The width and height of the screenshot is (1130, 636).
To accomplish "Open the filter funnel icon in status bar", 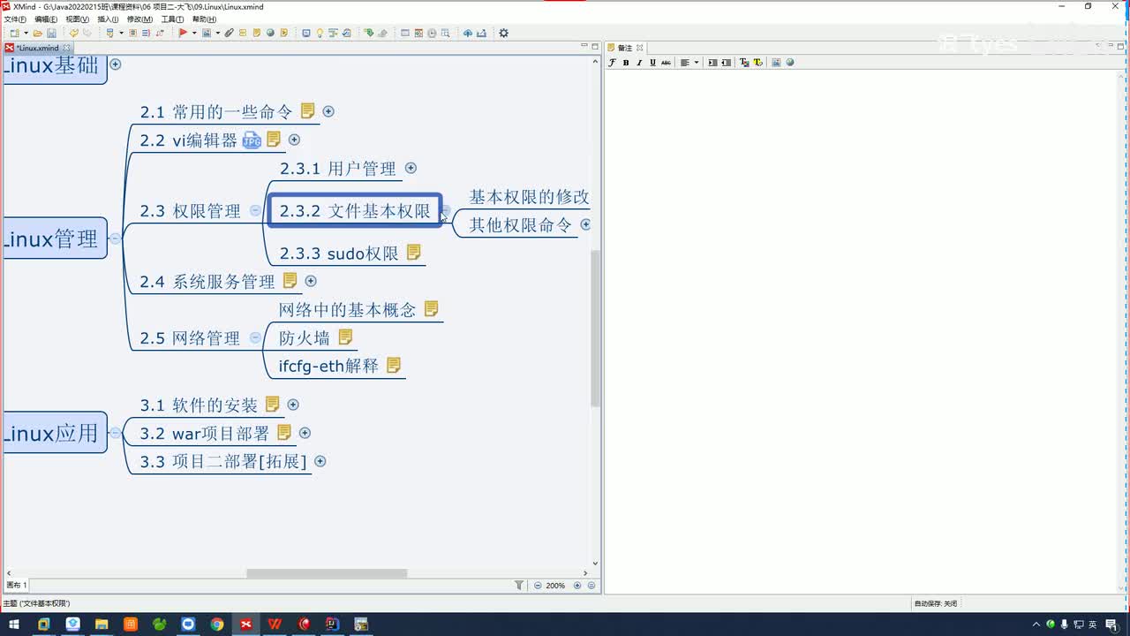I will click(519, 585).
